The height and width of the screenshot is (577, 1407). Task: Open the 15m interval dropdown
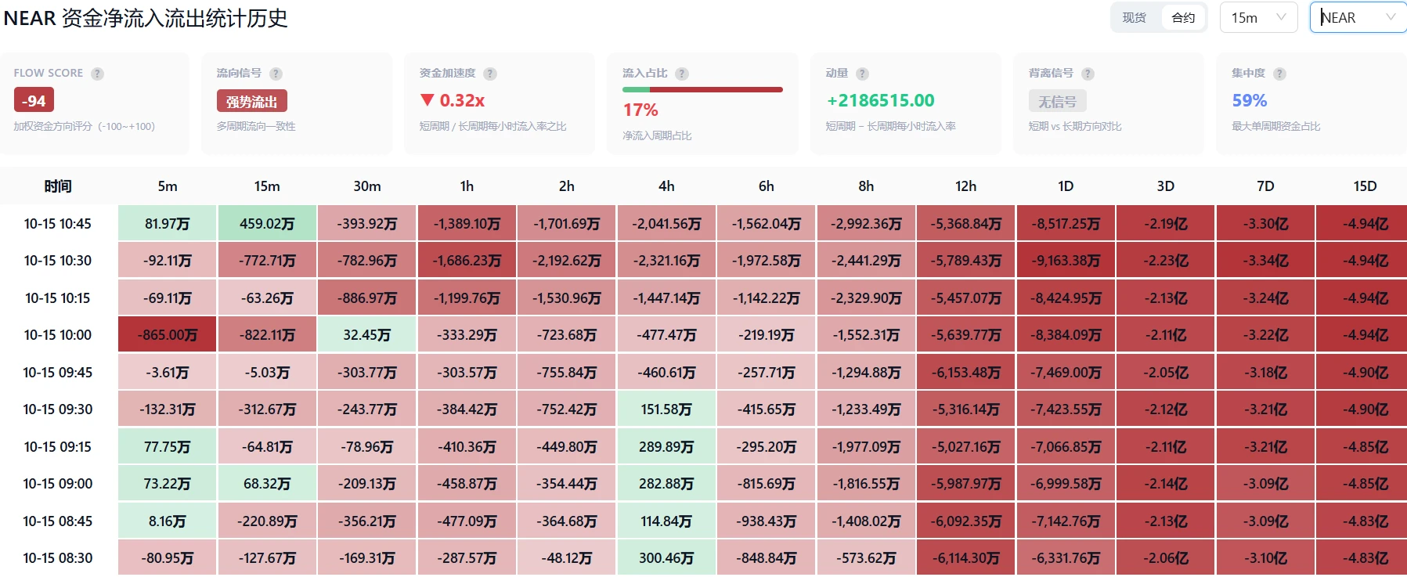[x=1258, y=17]
